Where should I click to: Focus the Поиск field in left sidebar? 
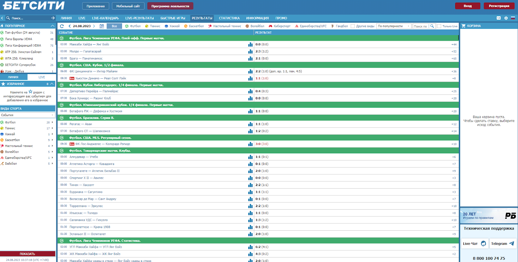[29, 18]
